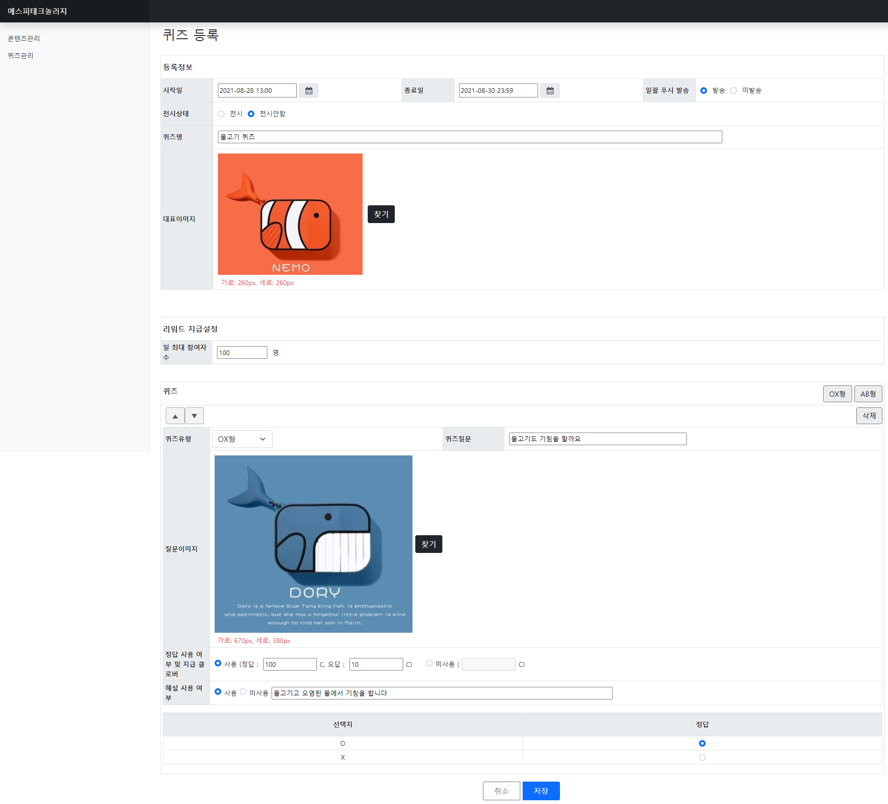
Task: Select 전시 to show the quiz
Action: [x=221, y=113]
